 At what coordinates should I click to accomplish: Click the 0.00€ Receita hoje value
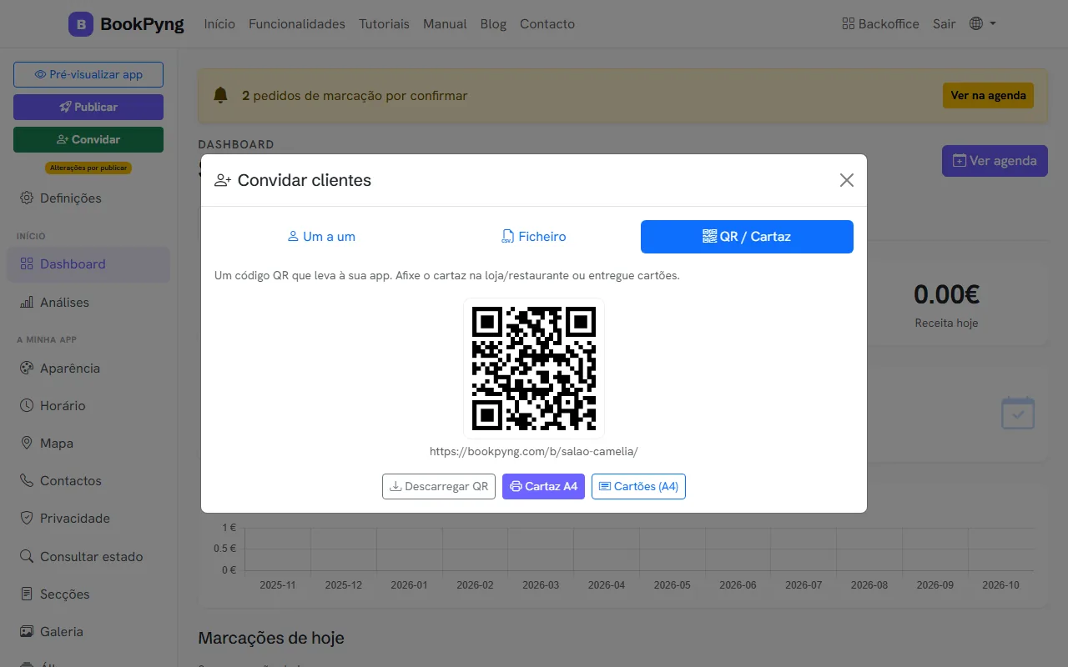946,294
